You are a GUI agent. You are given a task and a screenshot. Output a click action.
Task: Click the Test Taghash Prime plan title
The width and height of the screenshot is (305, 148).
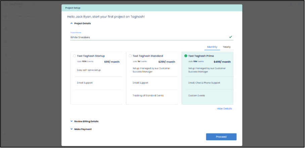[x=201, y=56]
